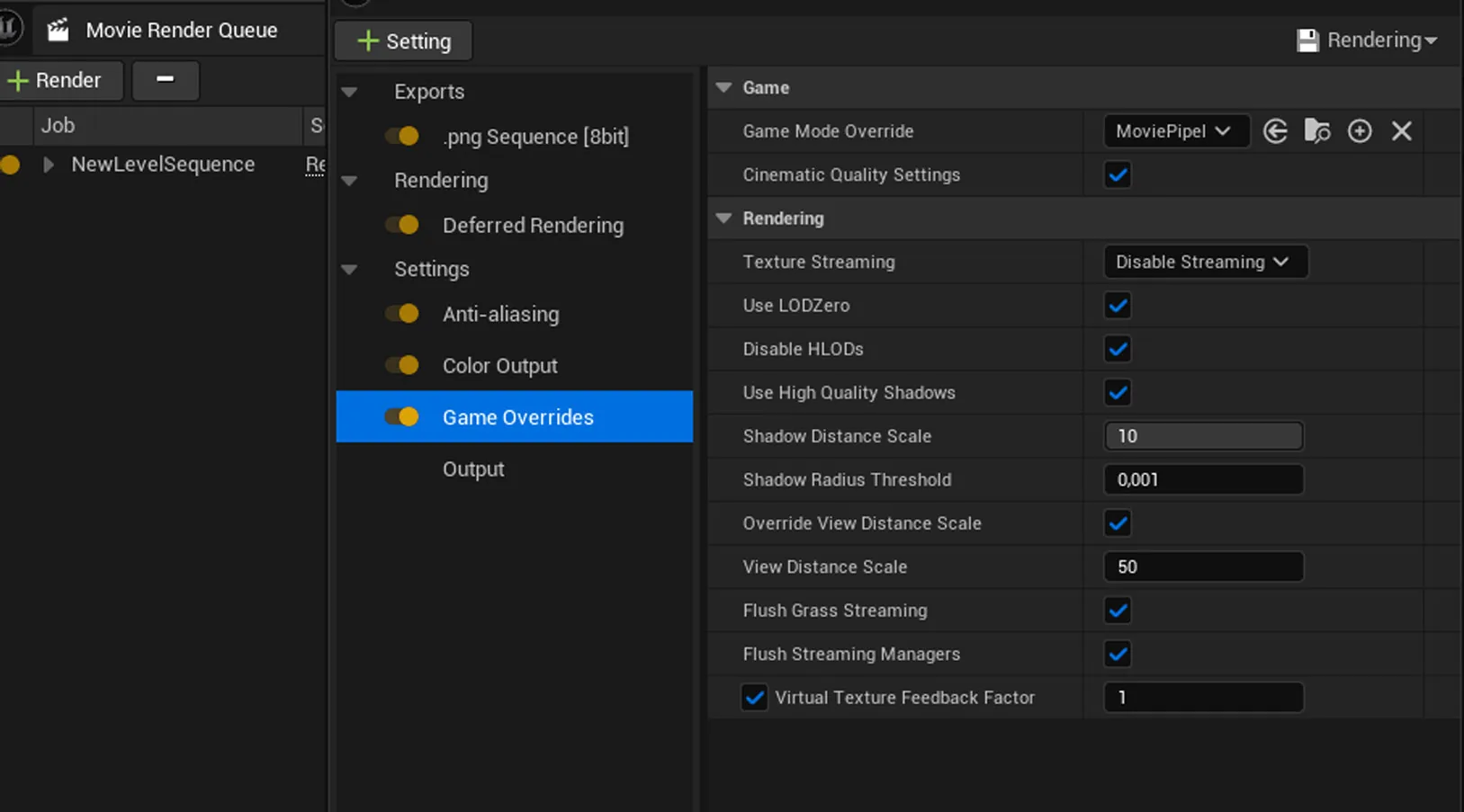Open the Rendering preset dropdown
Screen dimensions: 1464x812
pos(1367,40)
